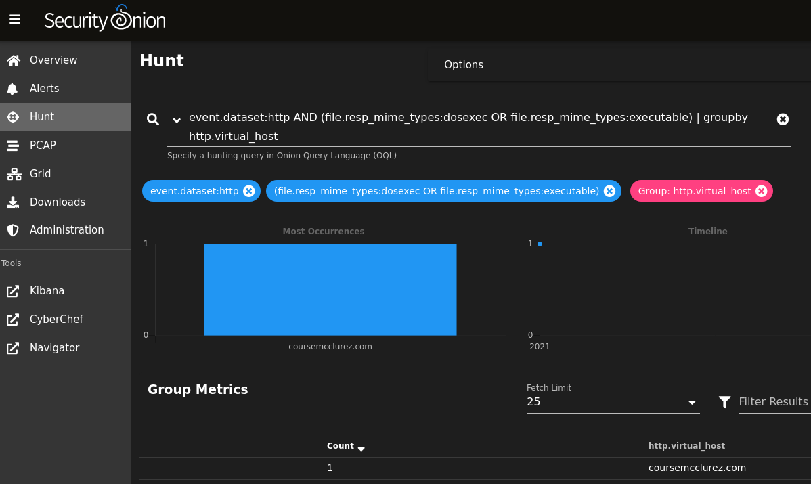Click the Administration shield icon

click(x=13, y=230)
